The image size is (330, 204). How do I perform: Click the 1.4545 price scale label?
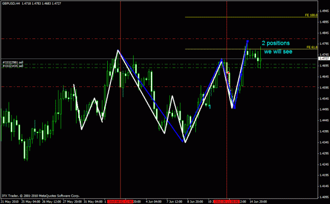[x=324, y=99]
